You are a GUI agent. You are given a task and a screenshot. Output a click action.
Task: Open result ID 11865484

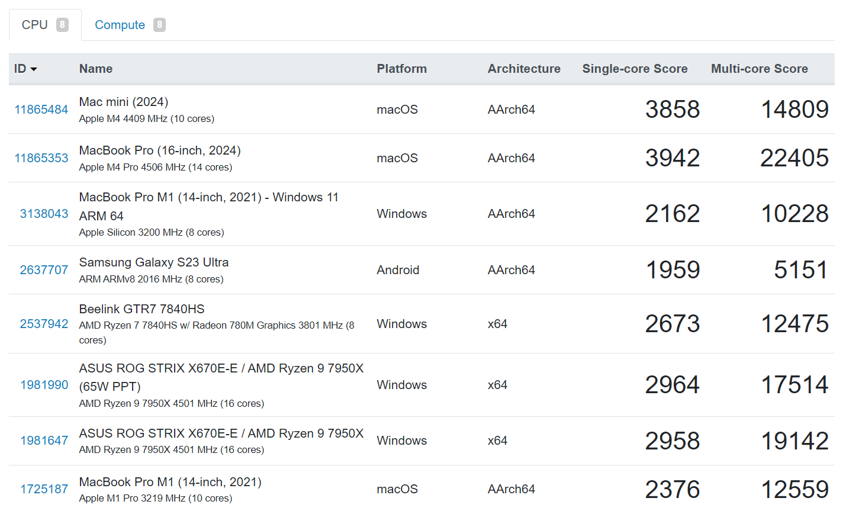(41, 110)
